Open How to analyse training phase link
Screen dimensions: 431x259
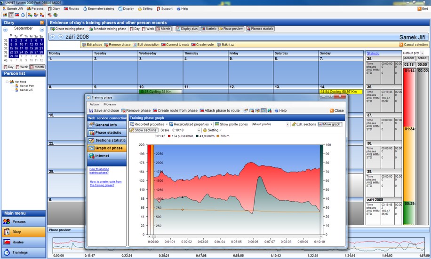(99, 171)
